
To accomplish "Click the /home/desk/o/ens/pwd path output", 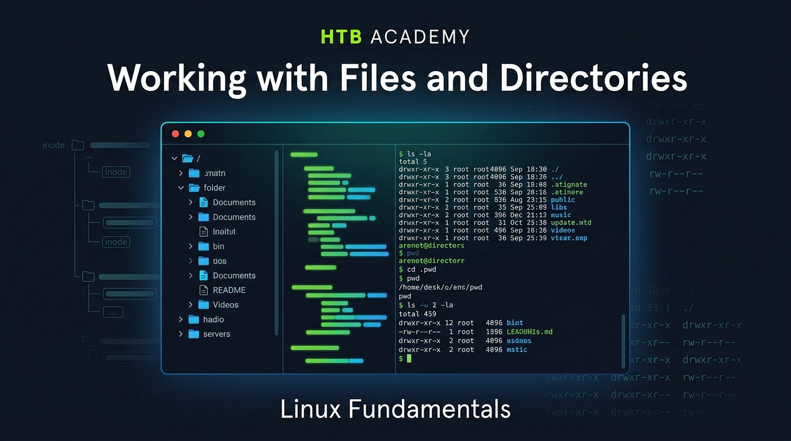I will click(440, 287).
